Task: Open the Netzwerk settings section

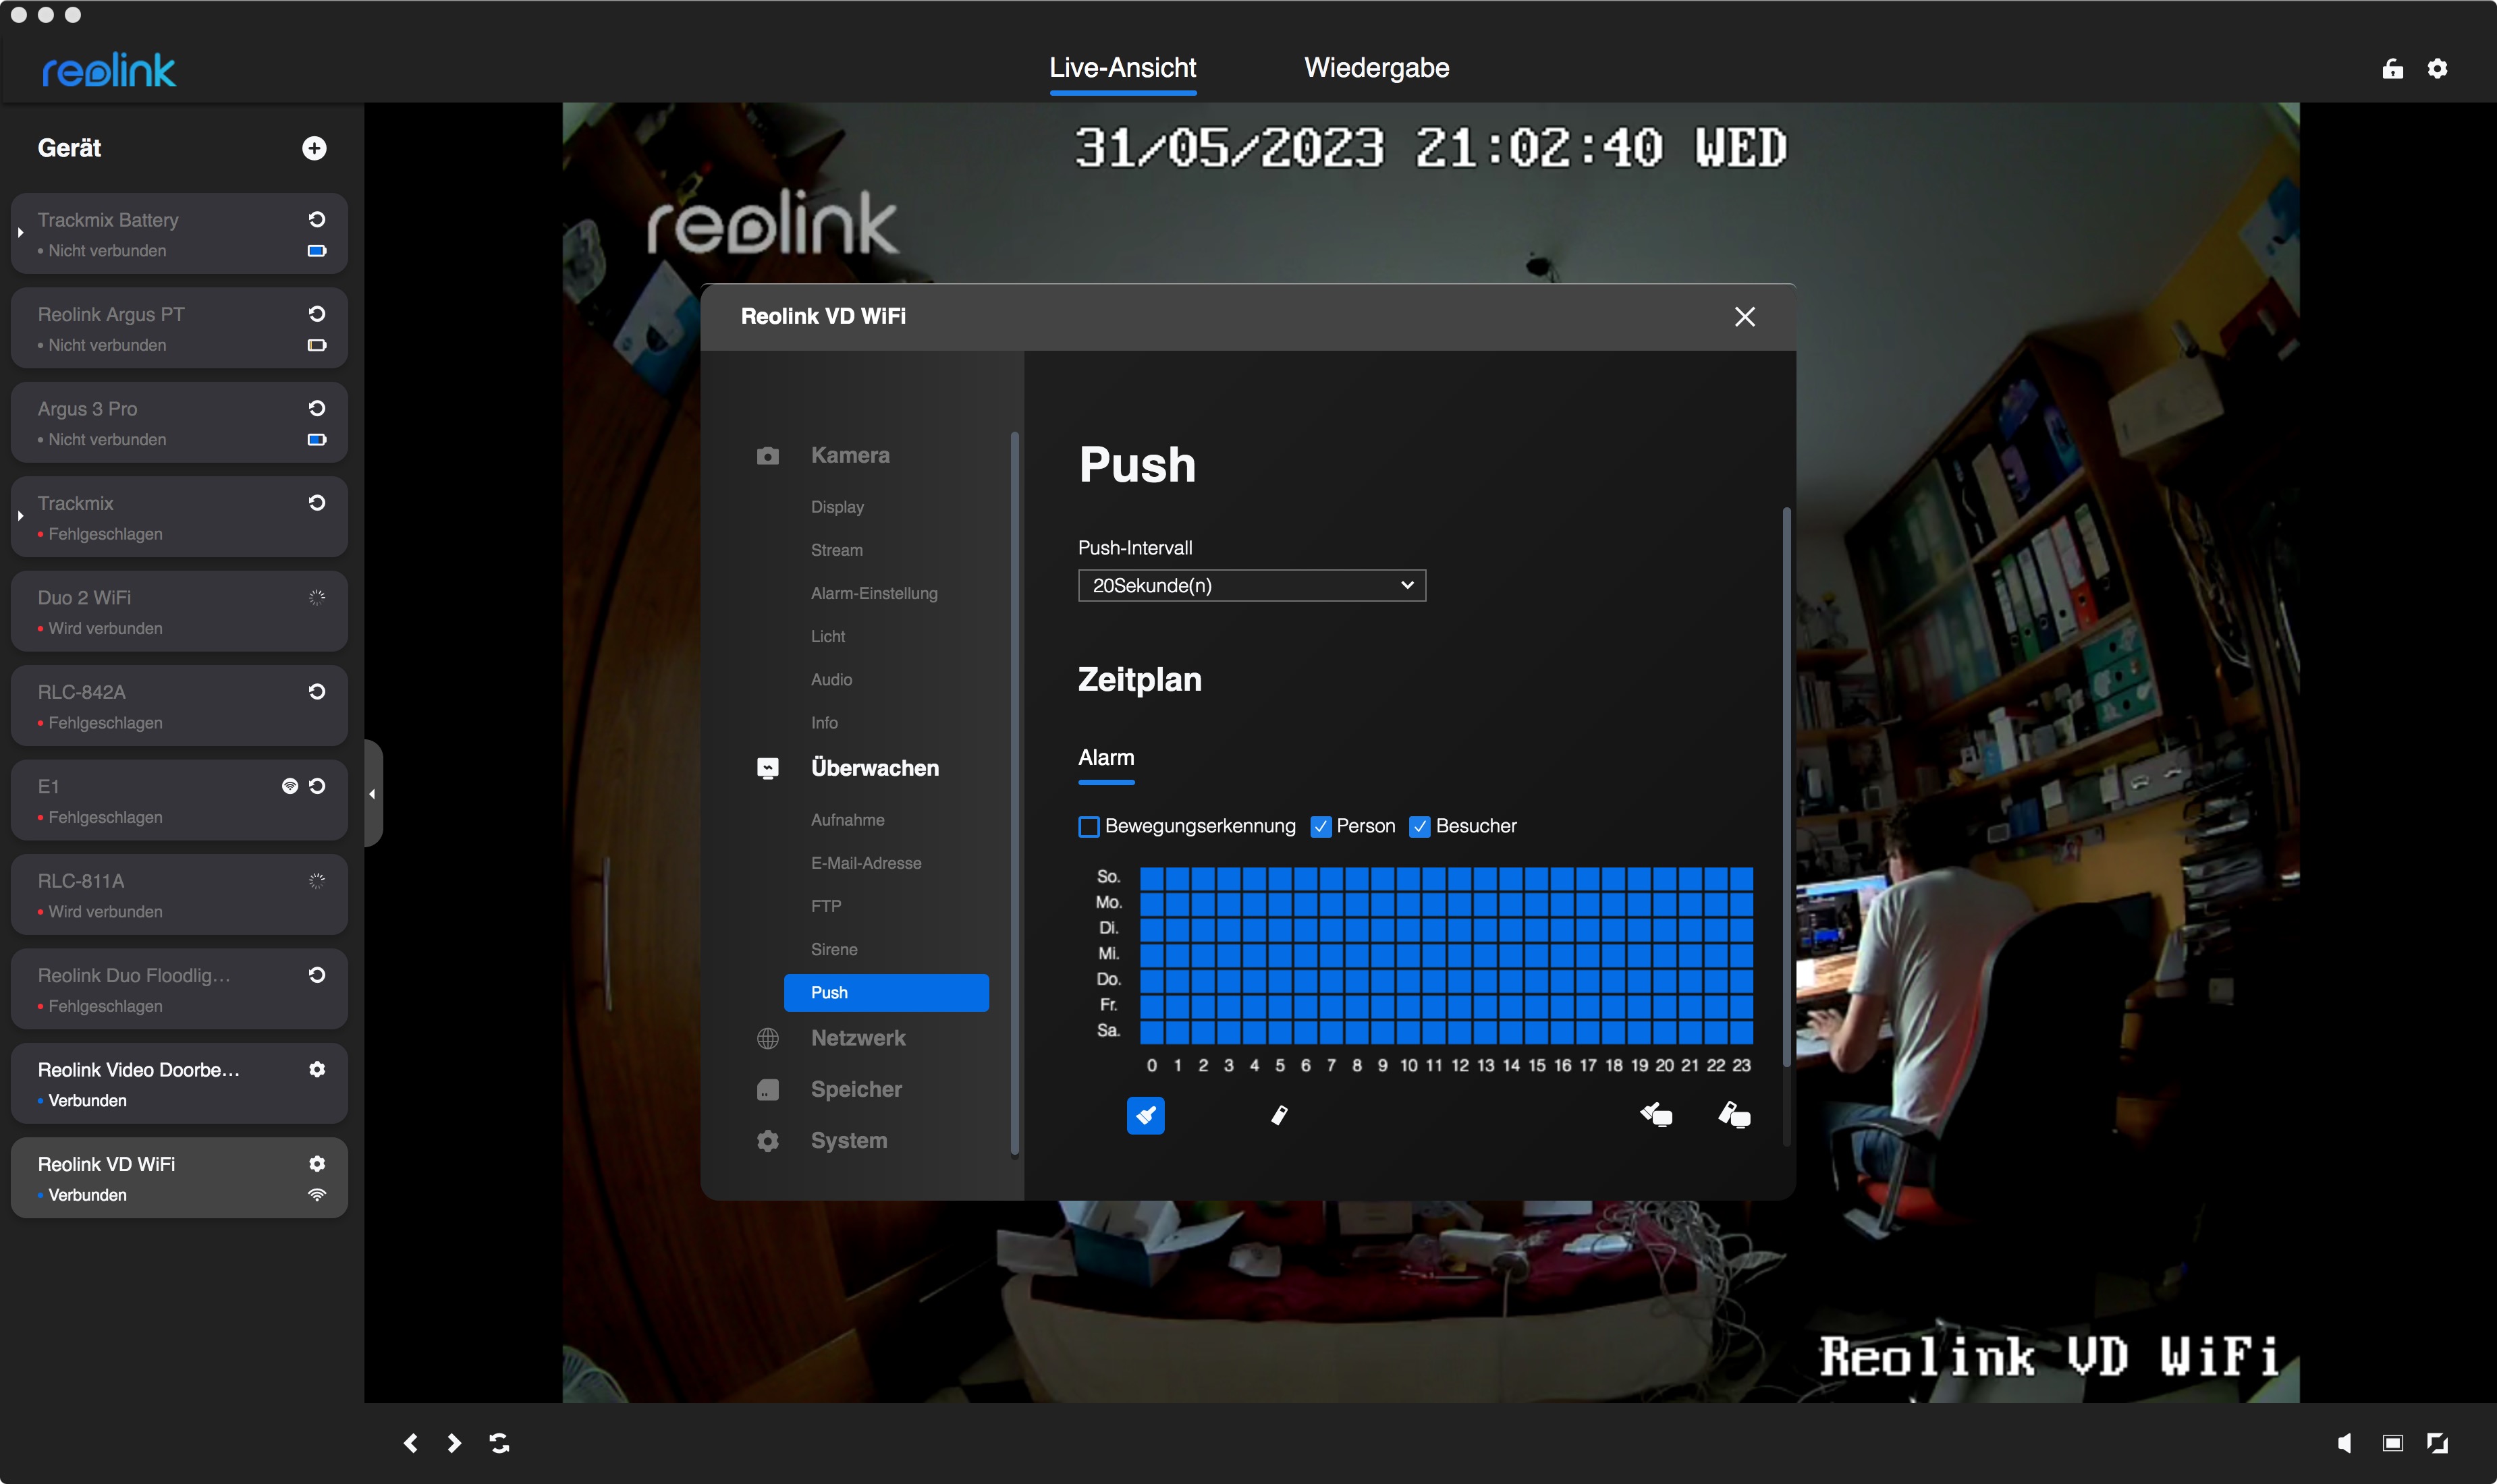Action: point(857,1038)
